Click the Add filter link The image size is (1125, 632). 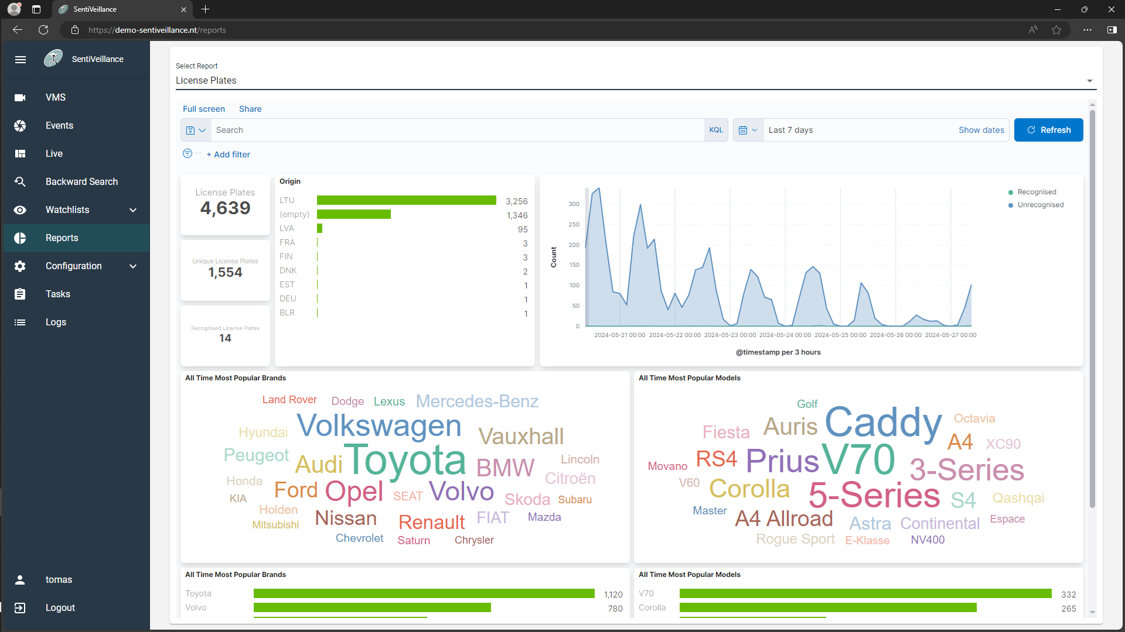(x=229, y=154)
